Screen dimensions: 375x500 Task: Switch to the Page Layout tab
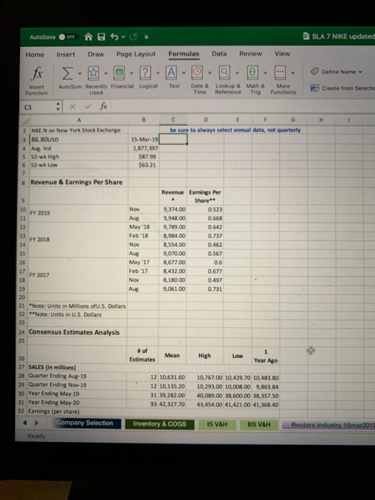136,54
